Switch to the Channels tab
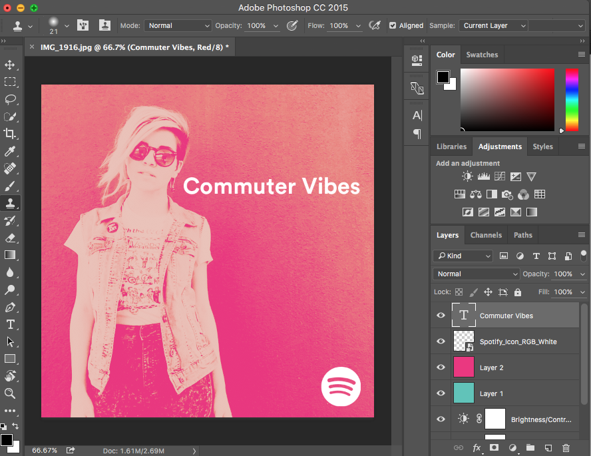This screenshot has width=591, height=456. [x=486, y=235]
